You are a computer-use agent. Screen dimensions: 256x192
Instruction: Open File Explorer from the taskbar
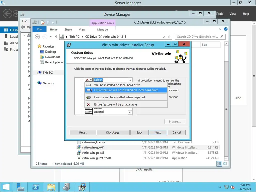tap(51, 187)
